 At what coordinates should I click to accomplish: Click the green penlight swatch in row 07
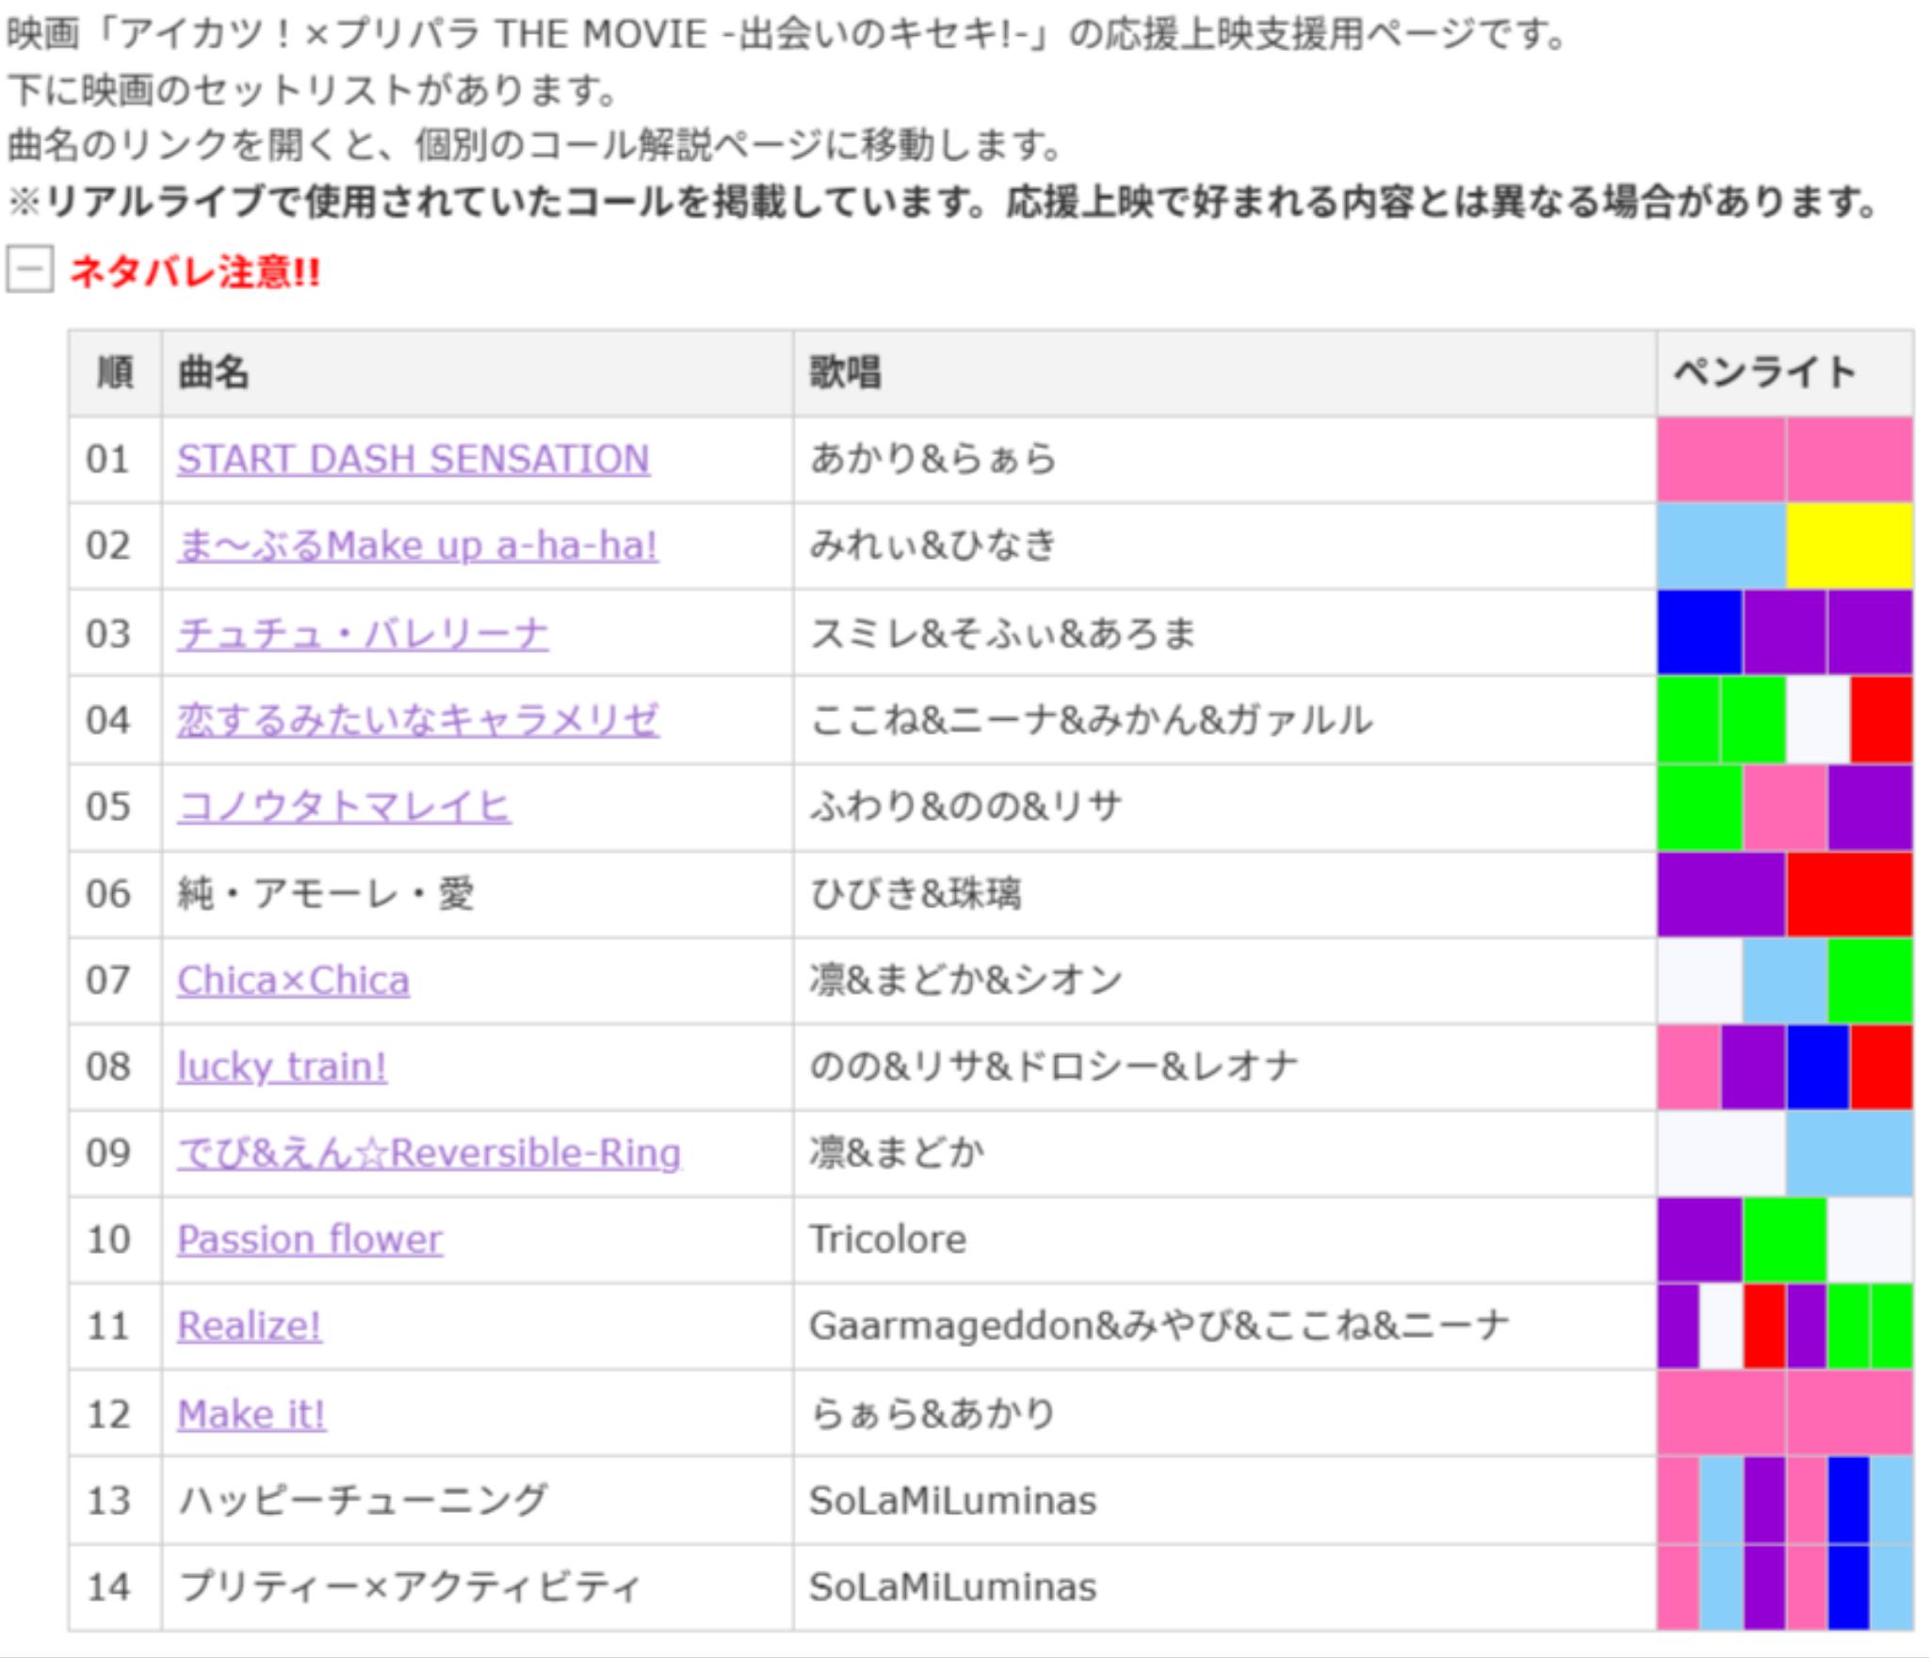(1870, 981)
